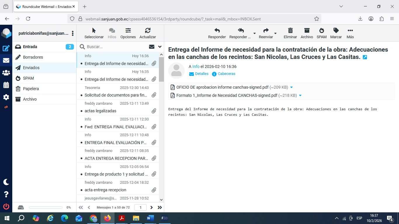The height and width of the screenshot is (224, 399).
Task: Open the Formato 1 Informe de Necesidad PDF
Action: (227, 95)
